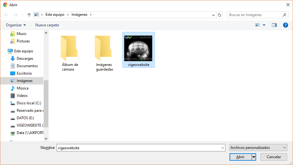Click the Descargas download arrow icon
Viewport: 293px width, 165px height.
tap(12, 59)
